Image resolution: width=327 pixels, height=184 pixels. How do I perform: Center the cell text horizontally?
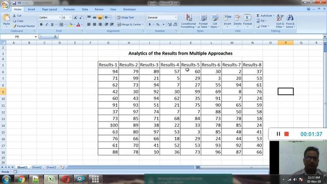coord(95,25)
